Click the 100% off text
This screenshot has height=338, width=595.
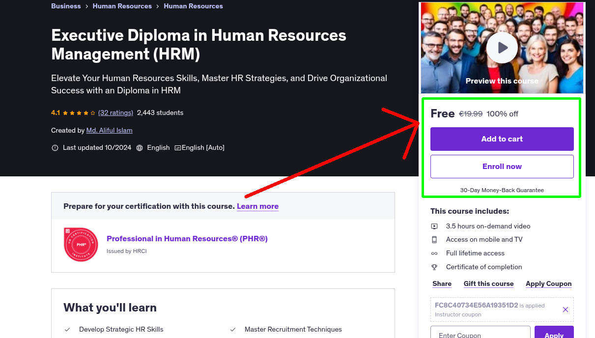502,114
